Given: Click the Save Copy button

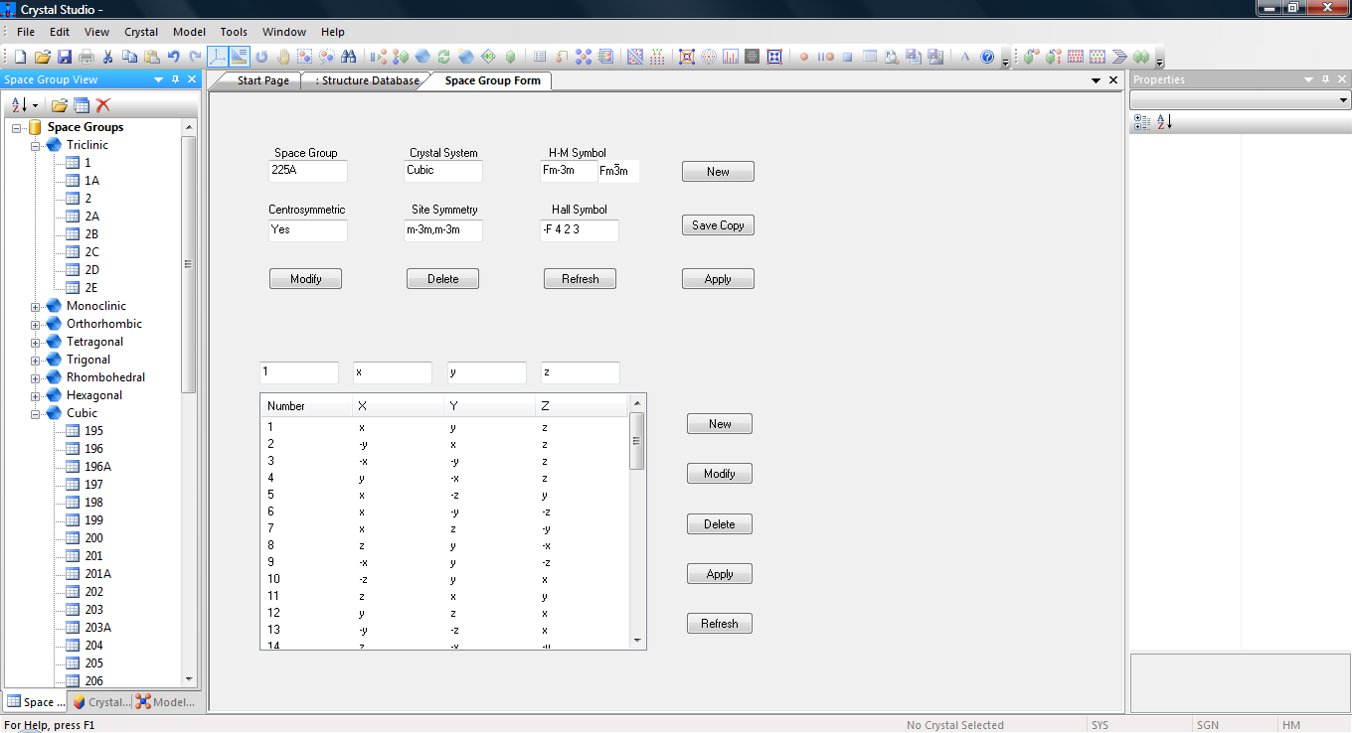Looking at the screenshot, I should (x=718, y=225).
